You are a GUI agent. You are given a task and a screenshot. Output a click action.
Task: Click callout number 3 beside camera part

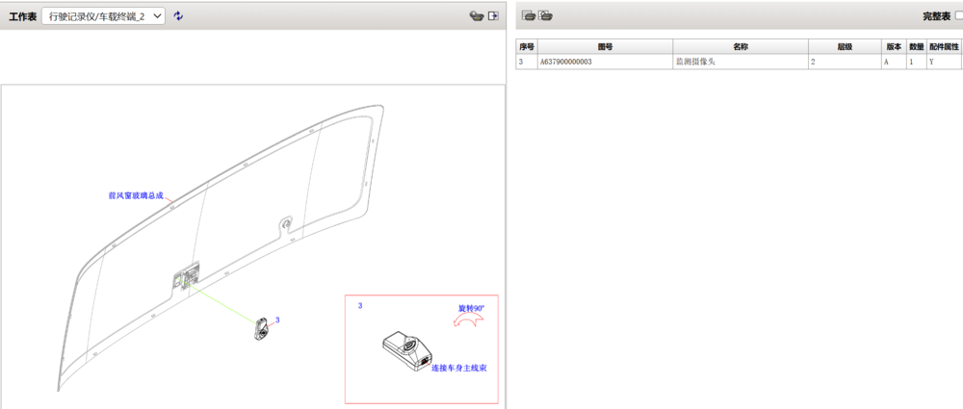click(277, 320)
